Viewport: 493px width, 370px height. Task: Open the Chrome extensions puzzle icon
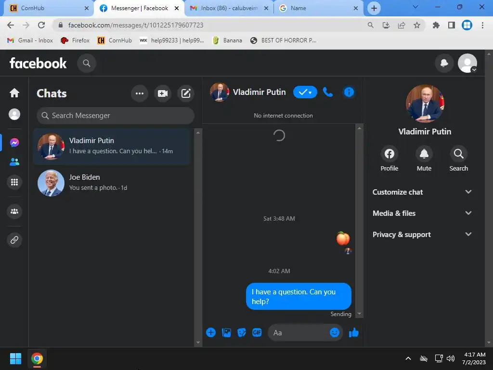coord(436,25)
